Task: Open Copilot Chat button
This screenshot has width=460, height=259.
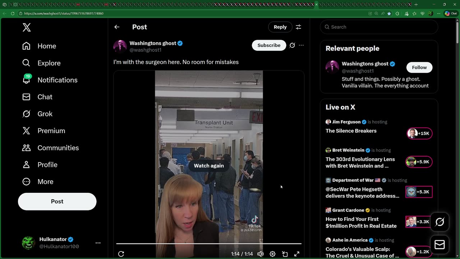Action: (450, 13)
